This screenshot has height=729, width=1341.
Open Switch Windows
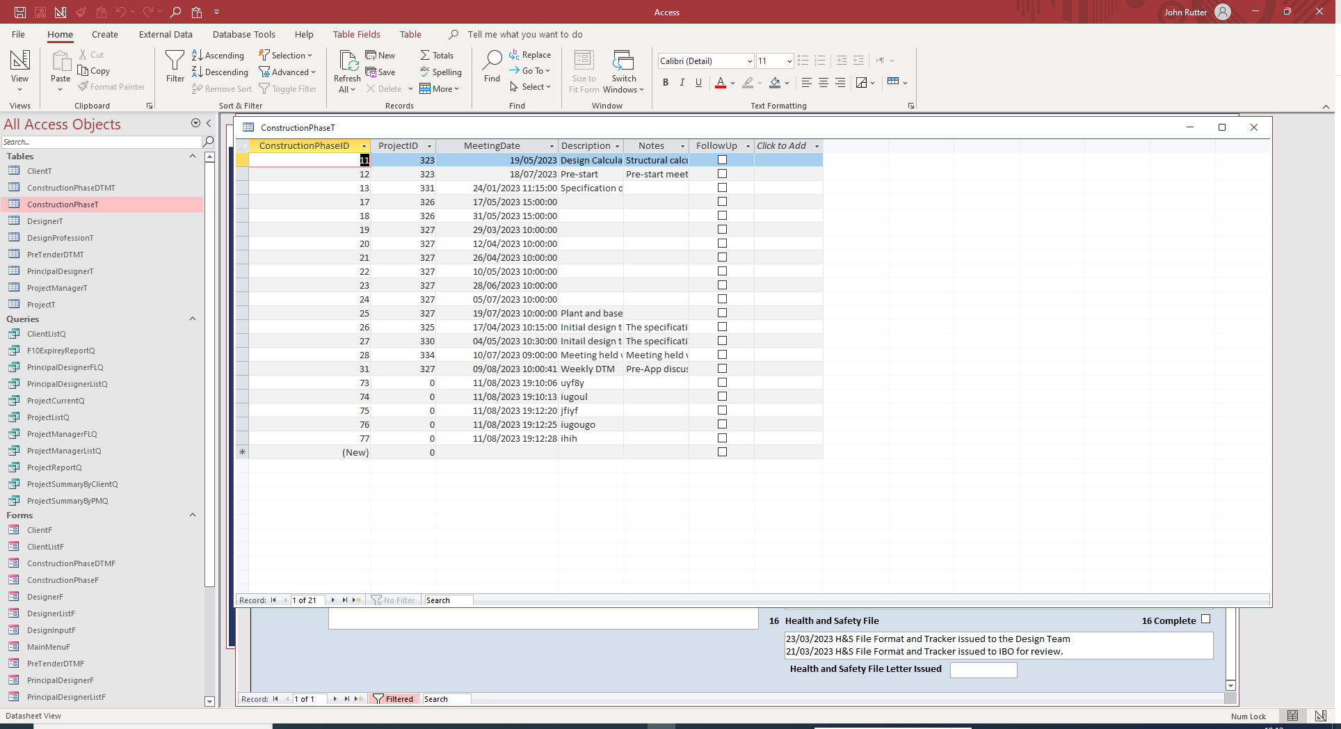(x=623, y=70)
